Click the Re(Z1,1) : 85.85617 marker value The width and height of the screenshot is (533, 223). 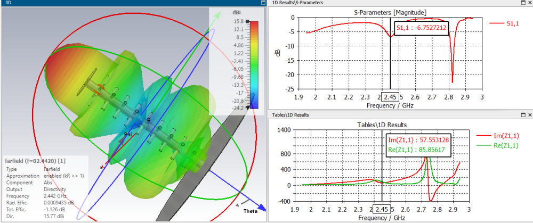click(416, 149)
